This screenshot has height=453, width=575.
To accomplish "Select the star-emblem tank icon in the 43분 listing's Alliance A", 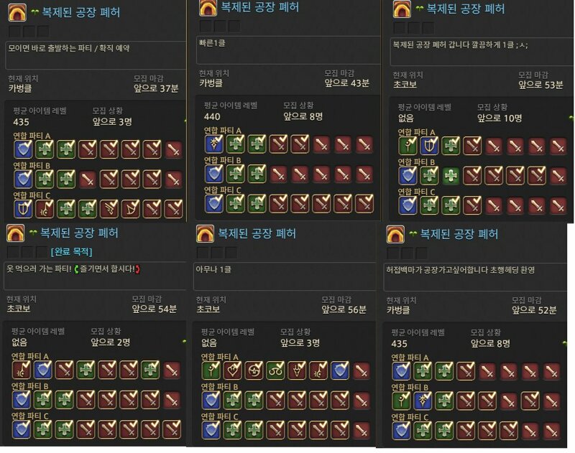I will click(214, 144).
